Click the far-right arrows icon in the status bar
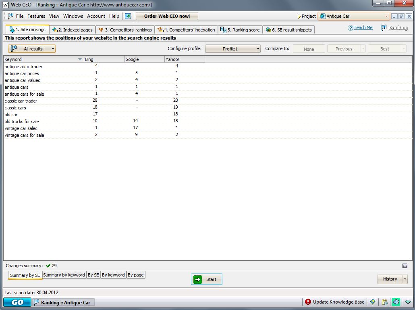415x310 pixels. [408, 302]
